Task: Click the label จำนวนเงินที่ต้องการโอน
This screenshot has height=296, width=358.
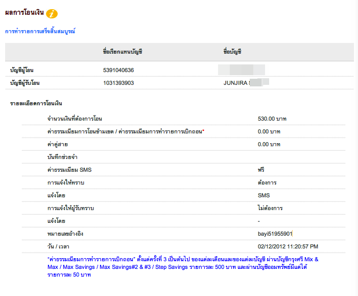Action: pos(75,119)
